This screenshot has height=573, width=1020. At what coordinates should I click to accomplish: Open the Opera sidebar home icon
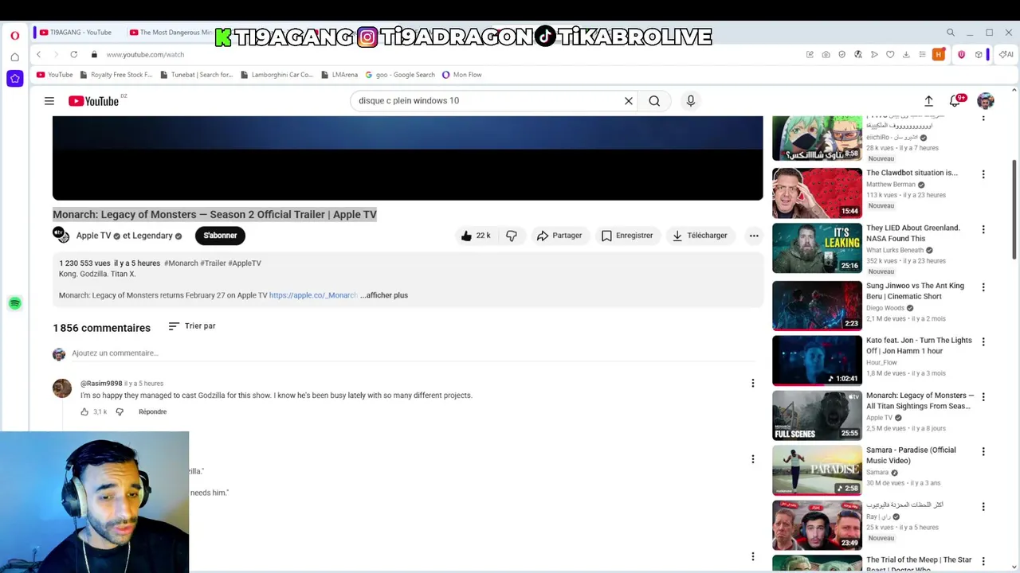(x=14, y=57)
